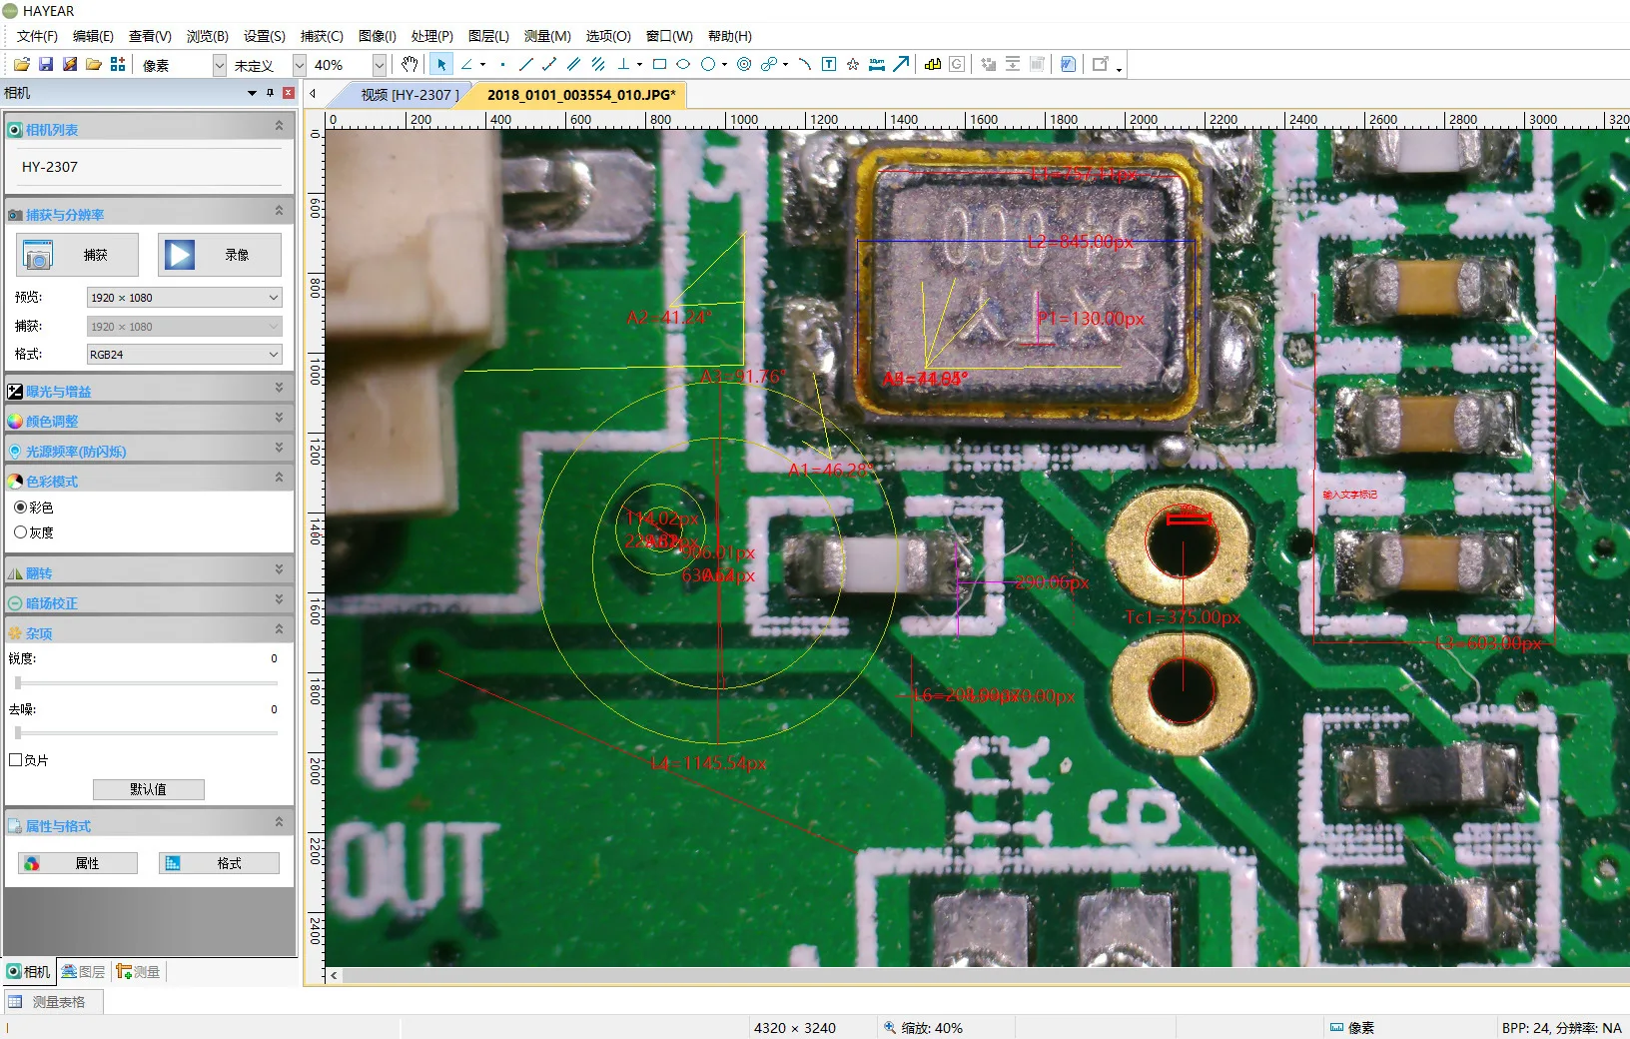Open the 格式 RGB24 format dropdown

185,355
